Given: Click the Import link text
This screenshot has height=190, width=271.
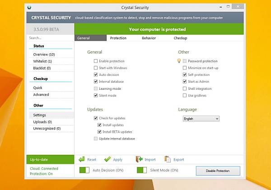Looking at the screenshot, I should (x=150, y=160).
